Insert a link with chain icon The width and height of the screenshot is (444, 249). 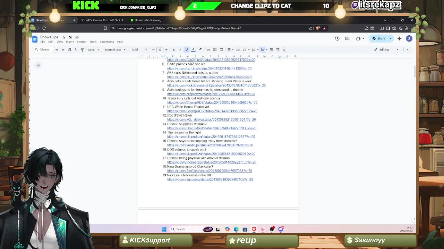tap(208, 50)
